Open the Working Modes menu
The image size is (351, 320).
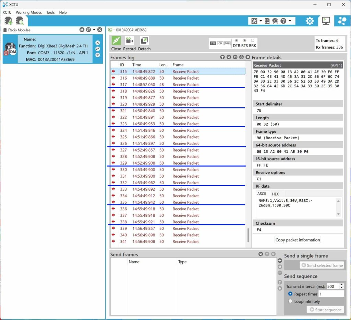29,12
